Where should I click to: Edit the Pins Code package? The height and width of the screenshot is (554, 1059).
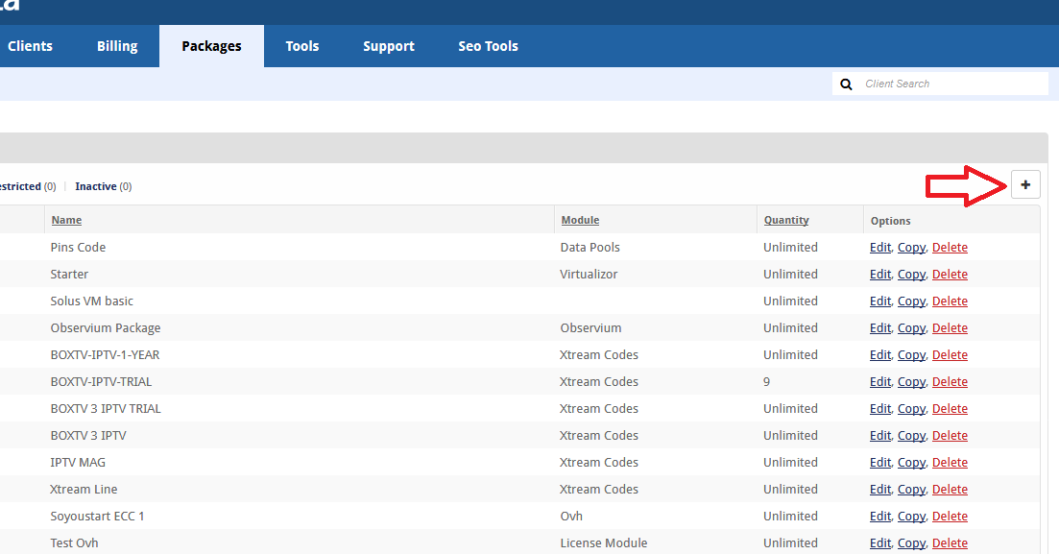(x=879, y=247)
